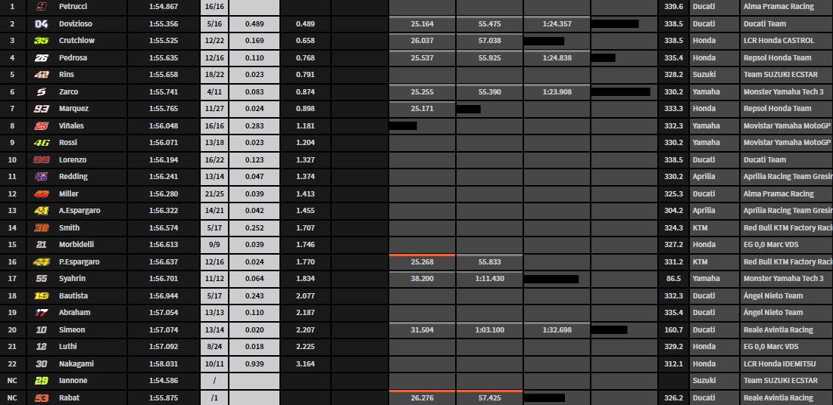Select rider name Marquez
The image size is (833, 405).
[x=74, y=108]
